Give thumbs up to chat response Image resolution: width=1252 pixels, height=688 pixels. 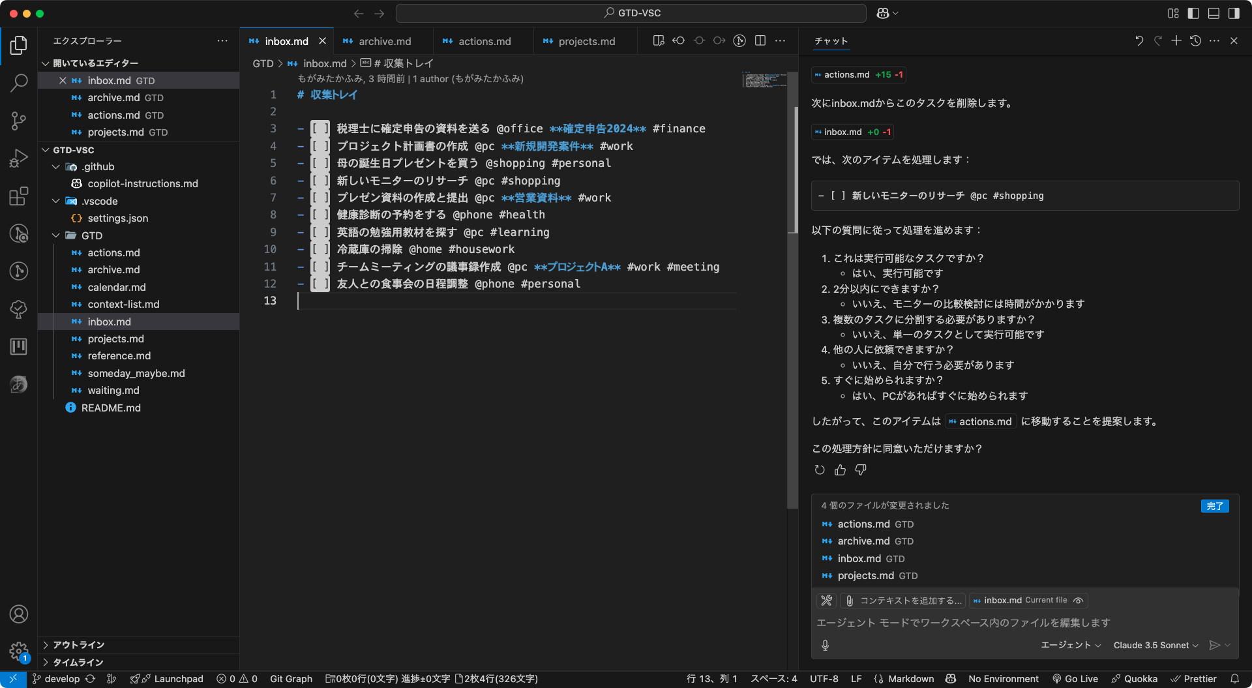tap(840, 470)
